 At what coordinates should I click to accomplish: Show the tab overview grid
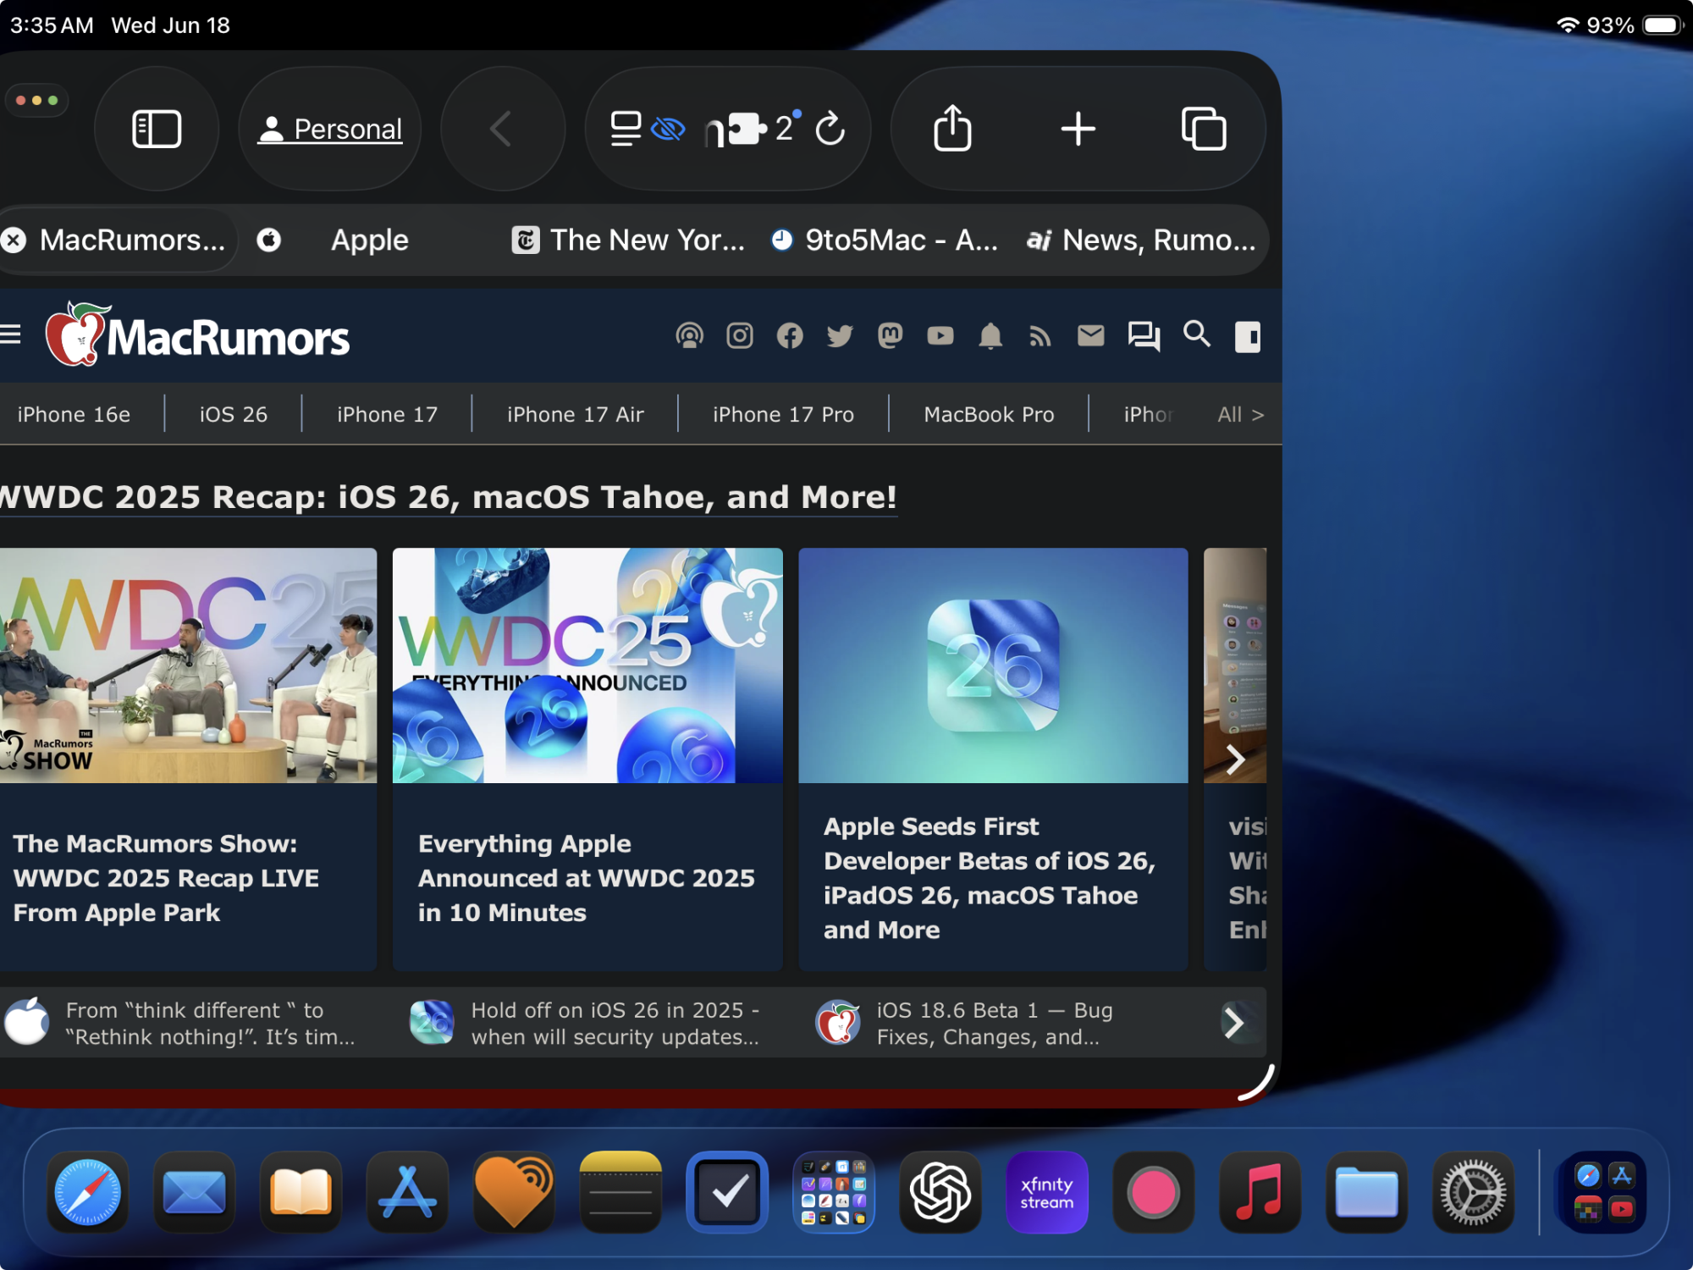coord(1203,130)
